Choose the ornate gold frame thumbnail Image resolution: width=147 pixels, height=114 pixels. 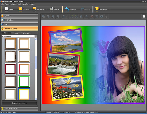click(x=10, y=44)
